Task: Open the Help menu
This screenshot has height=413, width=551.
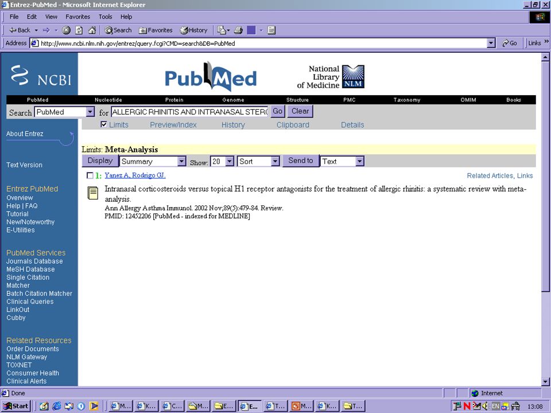Action: point(126,17)
